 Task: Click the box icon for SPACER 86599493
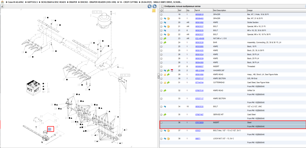pyautogui.click(x=168, y=18)
